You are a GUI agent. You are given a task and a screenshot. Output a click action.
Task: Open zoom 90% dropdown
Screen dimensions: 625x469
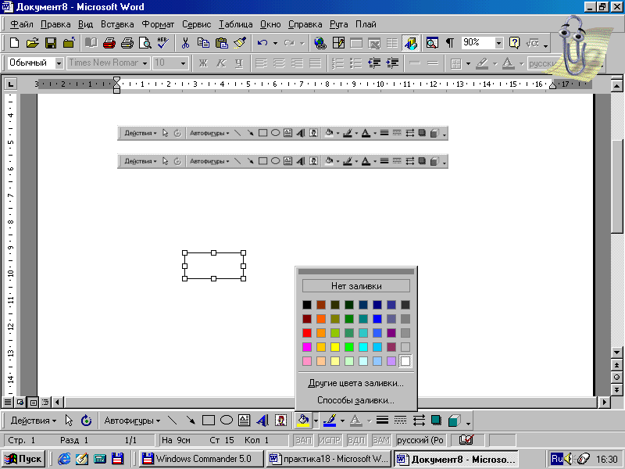click(499, 43)
